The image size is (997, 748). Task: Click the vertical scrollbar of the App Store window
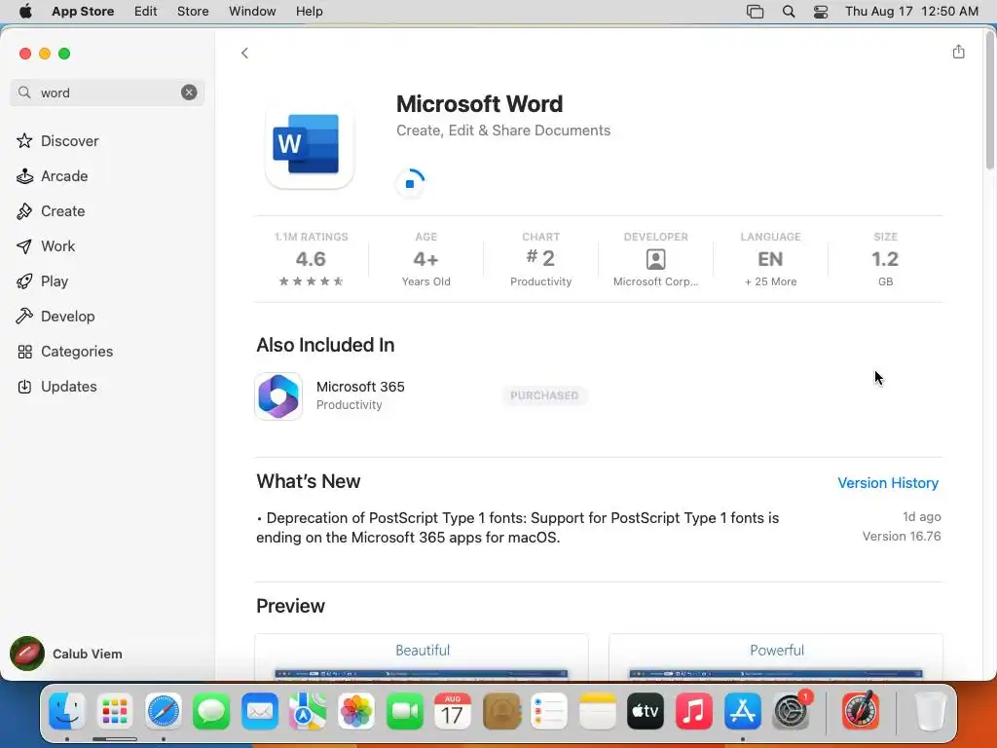[x=990, y=100]
